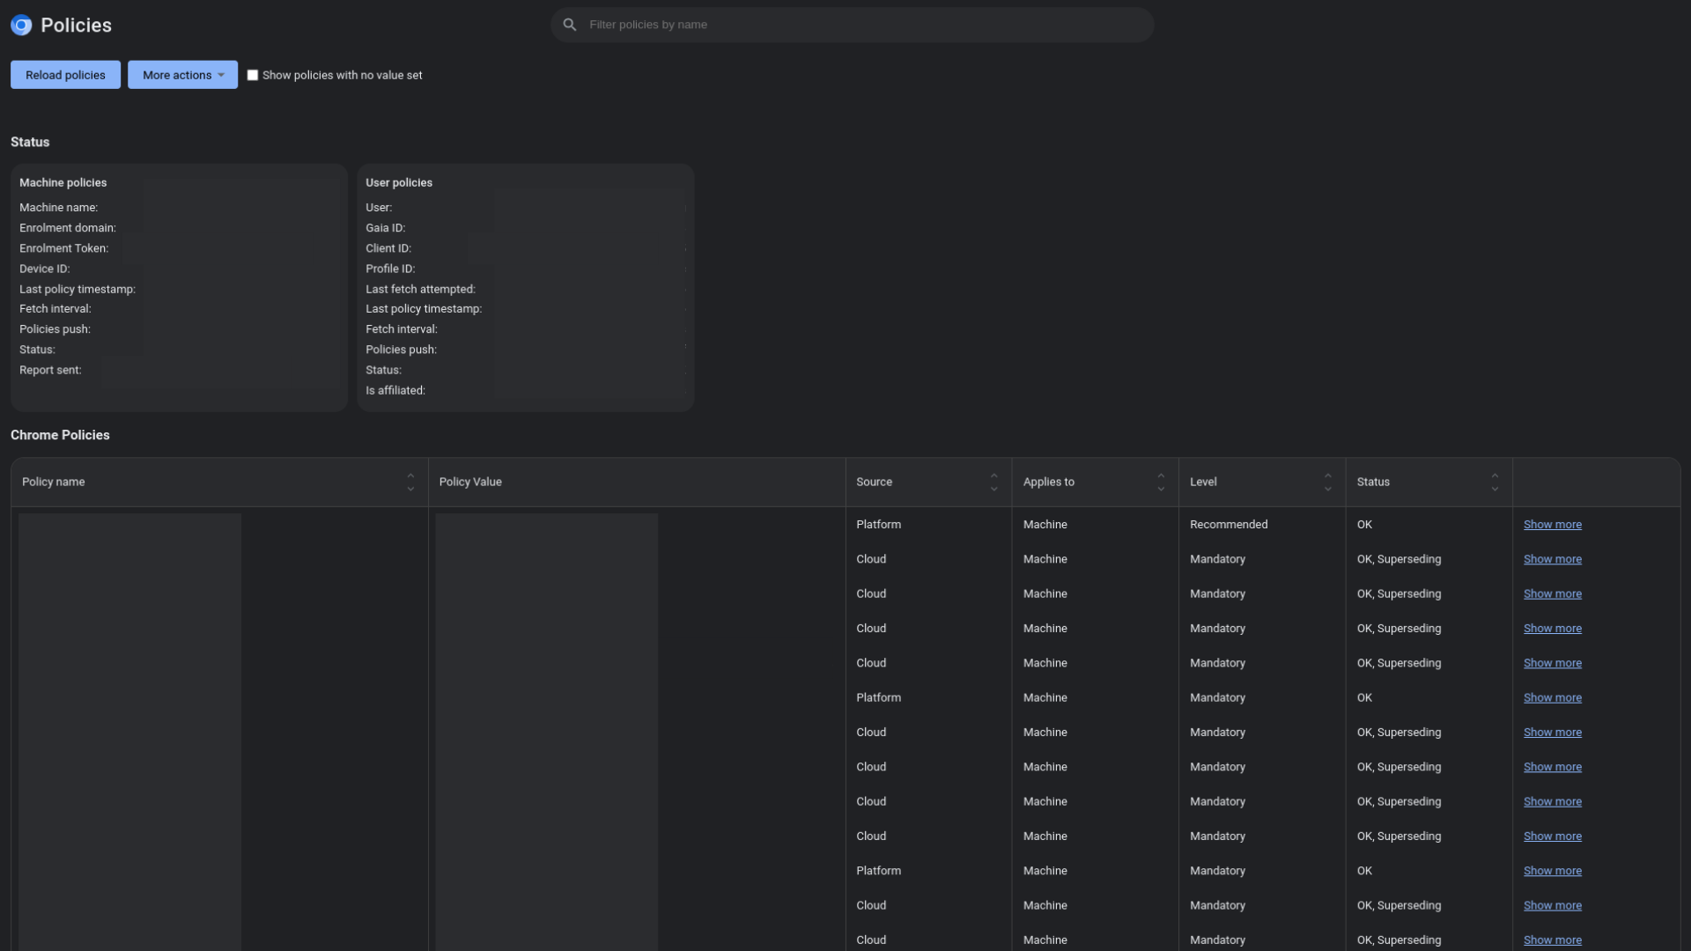Sort table by Policy name
This screenshot has height=951, width=1691.
tap(410, 482)
